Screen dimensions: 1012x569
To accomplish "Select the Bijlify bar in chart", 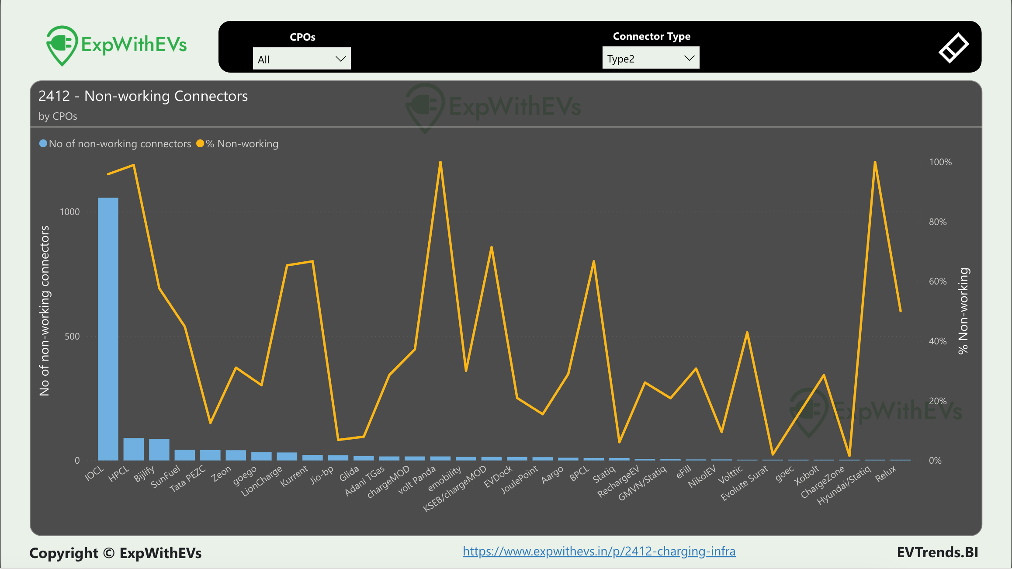I will [159, 449].
